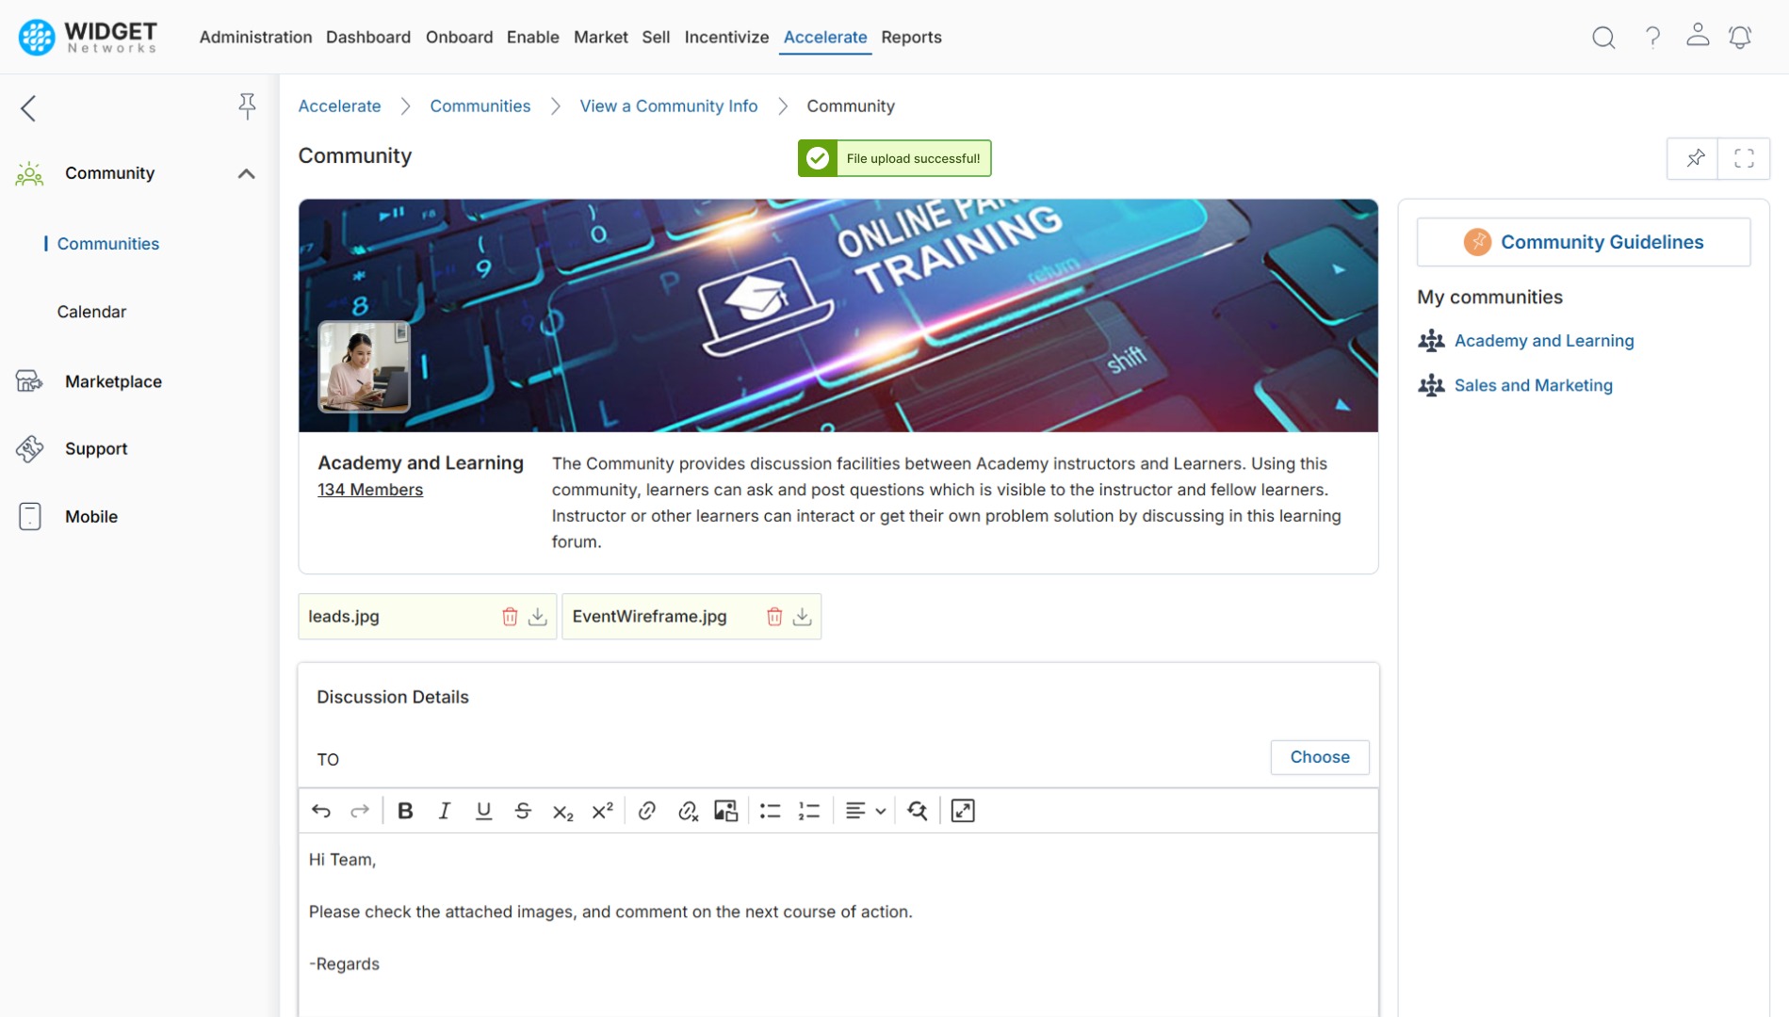
Task: Open the Incentivize menu item
Action: 726,37
